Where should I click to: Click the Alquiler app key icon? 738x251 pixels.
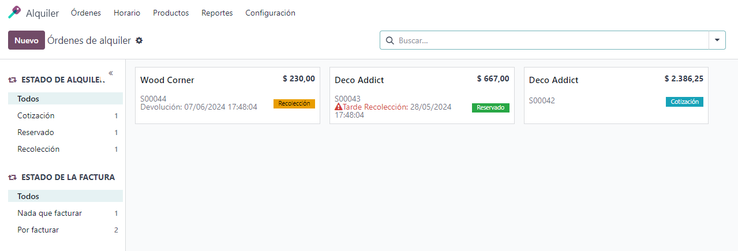[14, 13]
